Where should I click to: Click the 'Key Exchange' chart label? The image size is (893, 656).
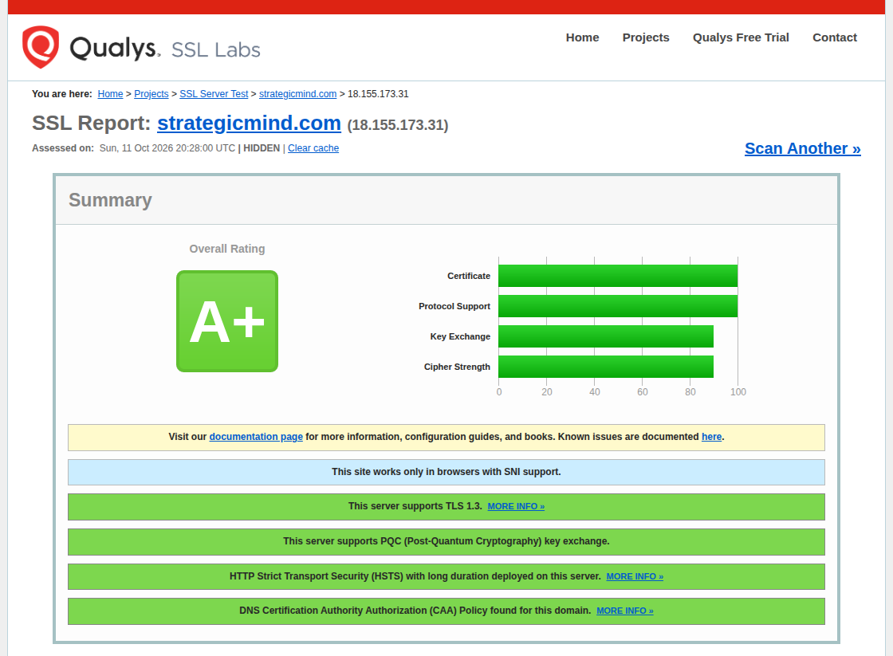click(x=460, y=336)
